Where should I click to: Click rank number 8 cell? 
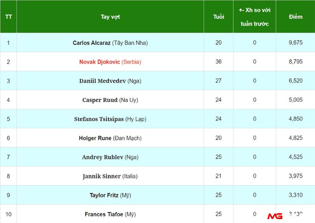8,176
